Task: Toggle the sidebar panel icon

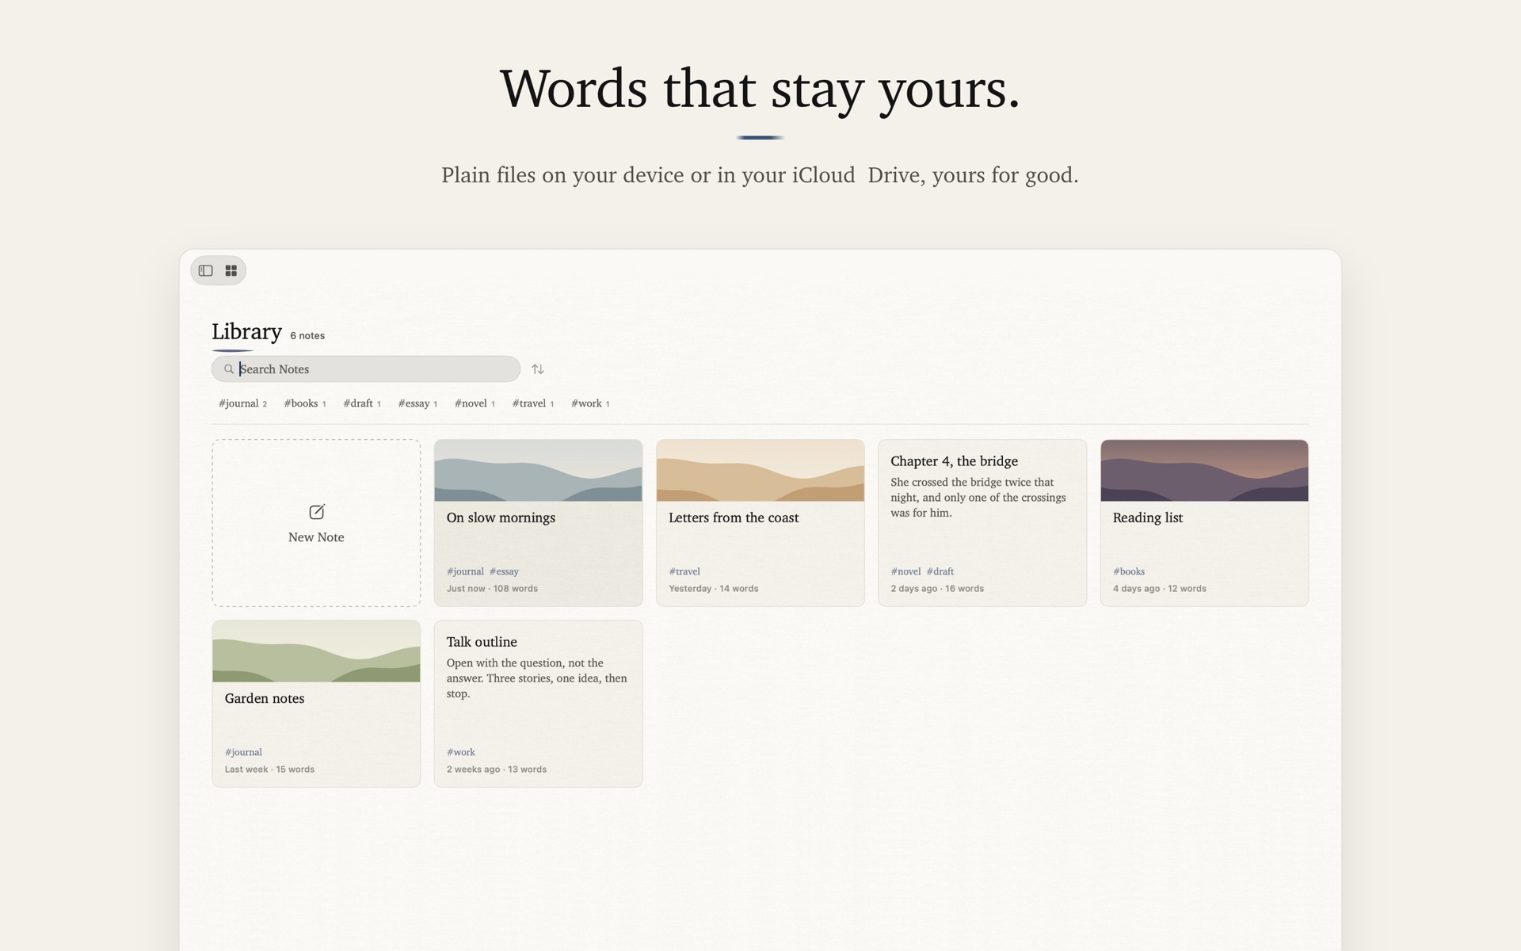Action: (x=206, y=271)
